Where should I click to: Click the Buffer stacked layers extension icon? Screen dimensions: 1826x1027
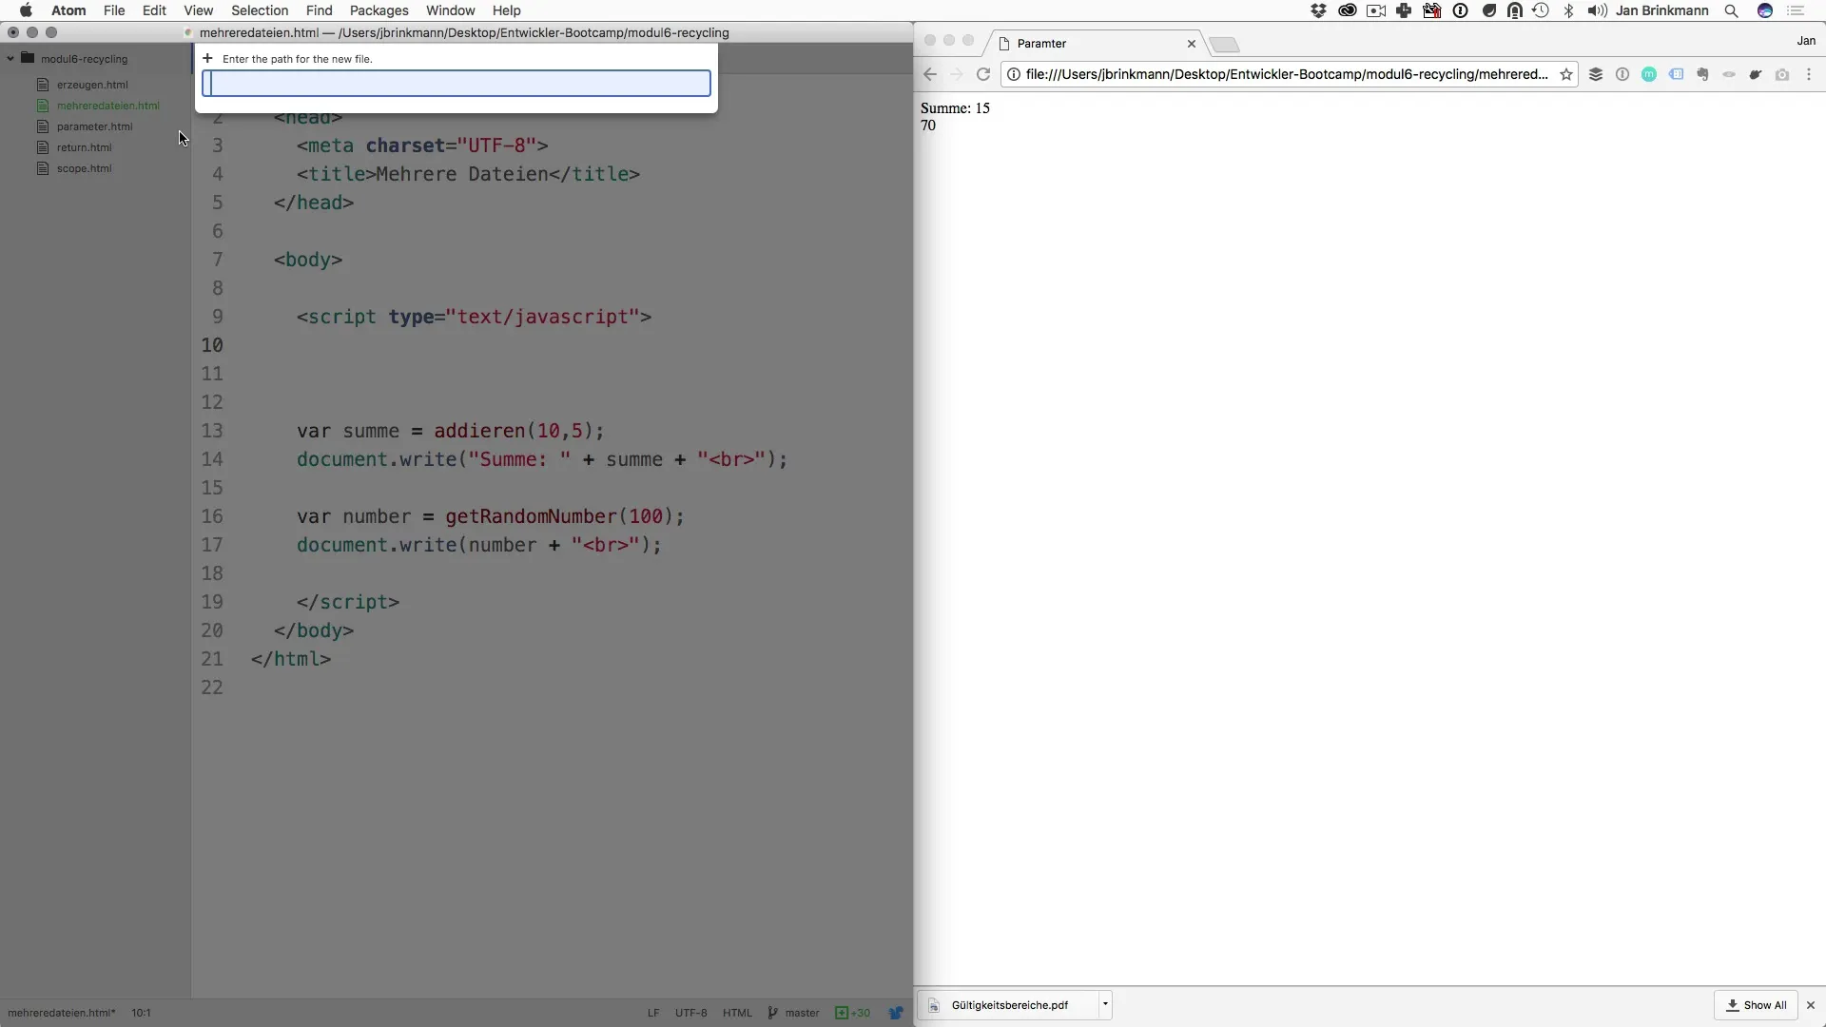click(1596, 74)
